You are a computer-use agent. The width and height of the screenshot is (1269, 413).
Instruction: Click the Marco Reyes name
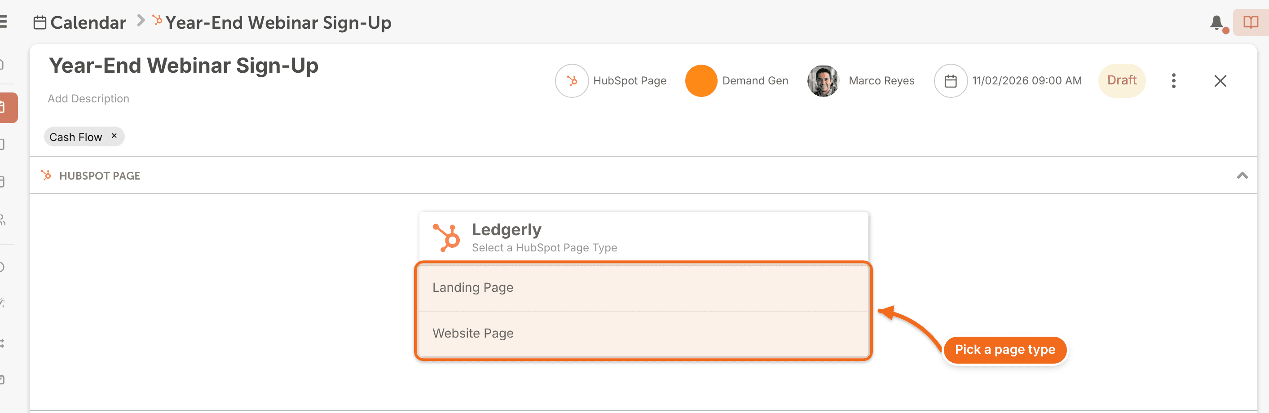(x=881, y=81)
